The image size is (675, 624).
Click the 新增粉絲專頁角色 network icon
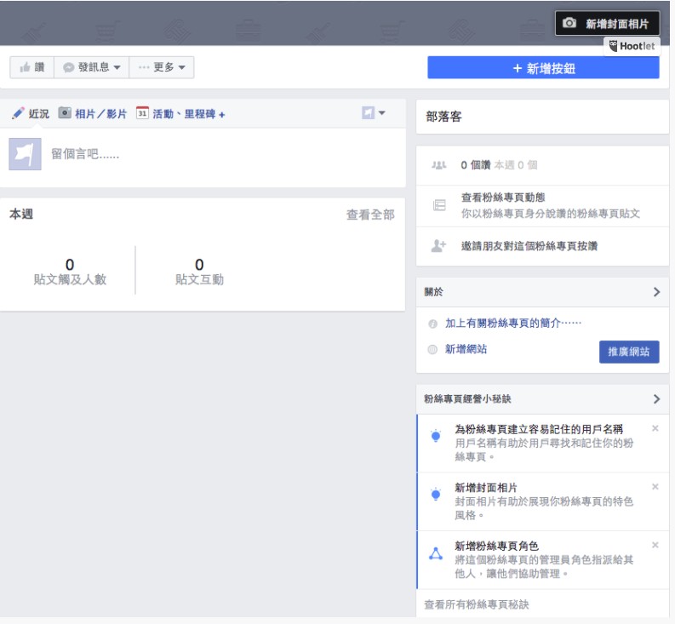pos(436,553)
